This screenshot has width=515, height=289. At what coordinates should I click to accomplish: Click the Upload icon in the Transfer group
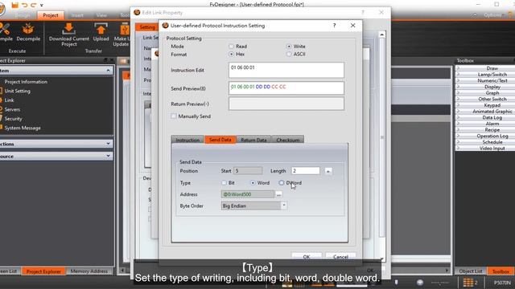(x=101, y=29)
